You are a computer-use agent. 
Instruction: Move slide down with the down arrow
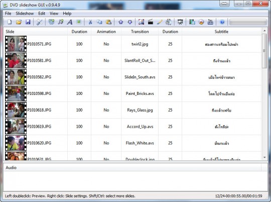point(130,22)
